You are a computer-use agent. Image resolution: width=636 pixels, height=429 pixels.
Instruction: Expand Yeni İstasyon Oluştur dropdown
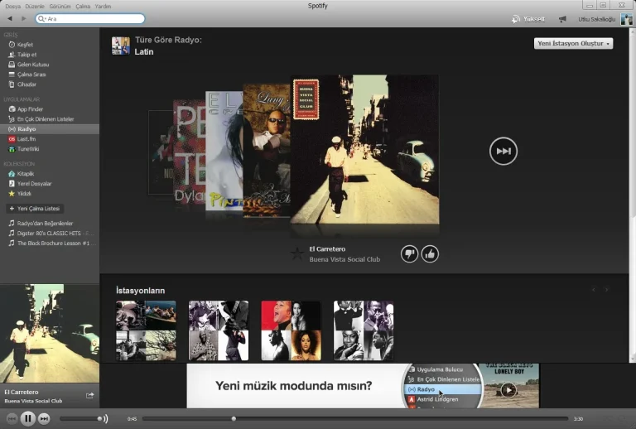(573, 43)
